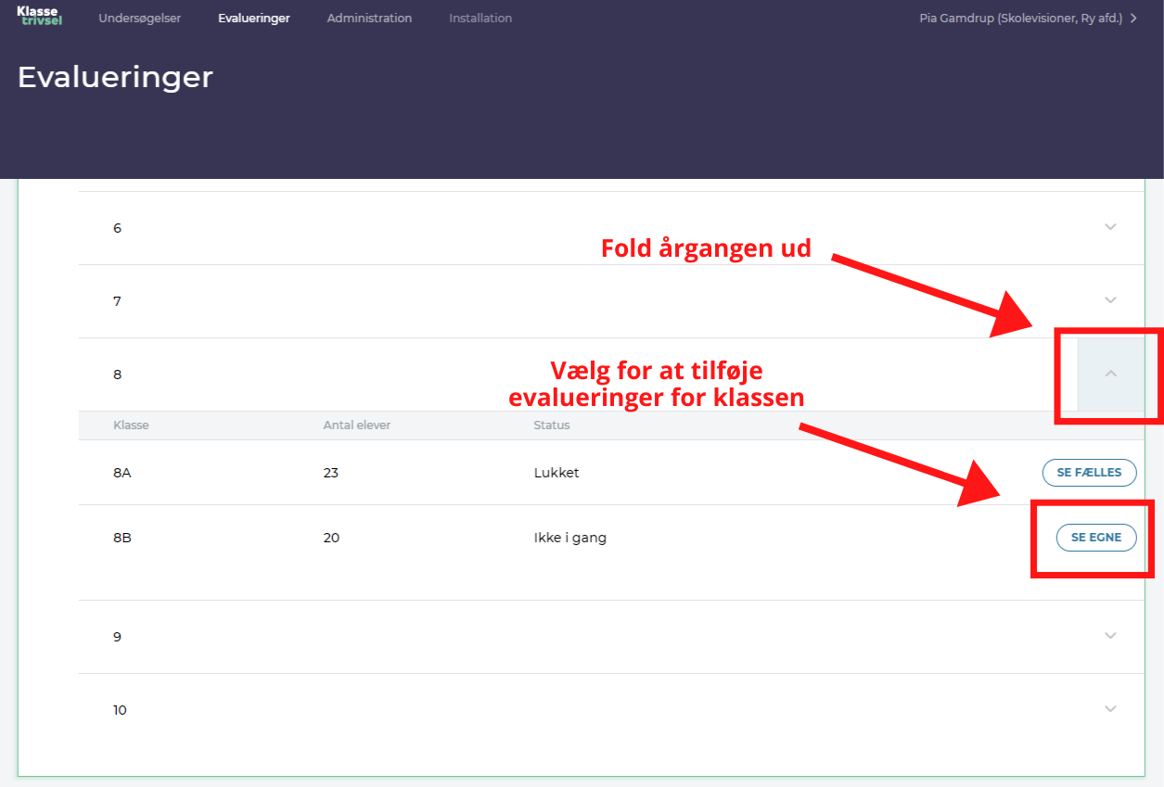The height and width of the screenshot is (787, 1164).
Task: Click the student count 20
Action: pyautogui.click(x=331, y=538)
